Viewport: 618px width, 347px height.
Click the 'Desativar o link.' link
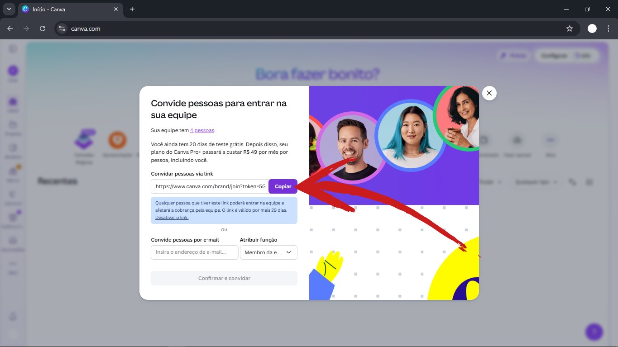[x=172, y=218]
